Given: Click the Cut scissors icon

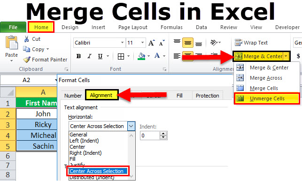Looking at the screenshot, I should tap(27, 39).
